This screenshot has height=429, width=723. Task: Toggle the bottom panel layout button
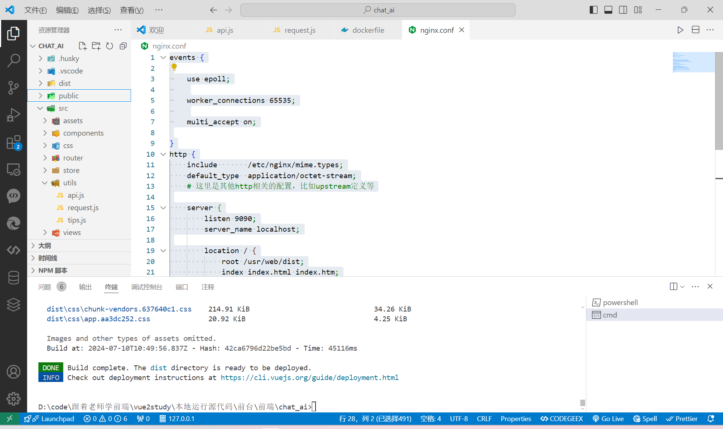(608, 10)
